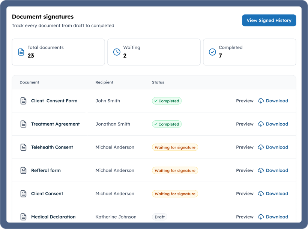Click the Status column header
The width and height of the screenshot is (308, 229).
[x=158, y=82]
